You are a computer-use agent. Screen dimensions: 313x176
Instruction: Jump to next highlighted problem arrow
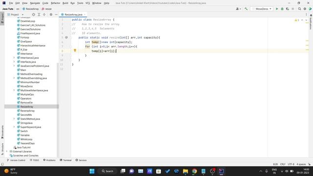pos(306,20)
